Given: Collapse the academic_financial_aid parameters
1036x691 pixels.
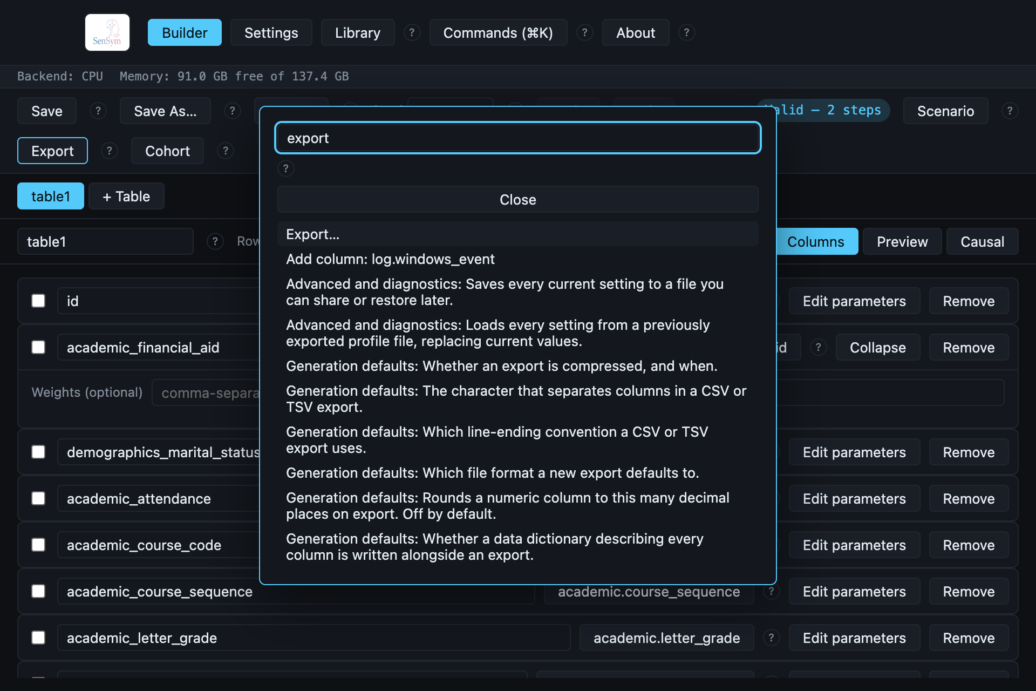Looking at the screenshot, I should 877,347.
